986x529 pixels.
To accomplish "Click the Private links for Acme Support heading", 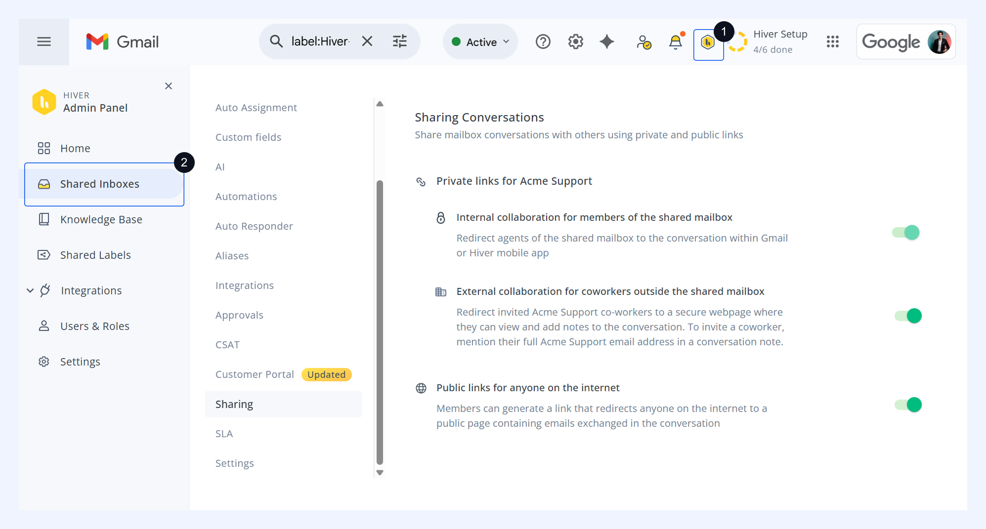I will [514, 181].
